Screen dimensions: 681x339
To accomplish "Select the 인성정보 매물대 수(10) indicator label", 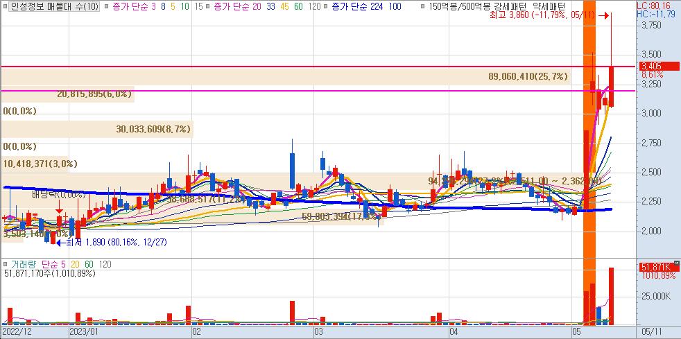I will click(x=54, y=6).
